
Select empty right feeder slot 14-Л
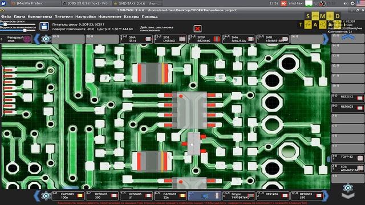click(x=348, y=48)
